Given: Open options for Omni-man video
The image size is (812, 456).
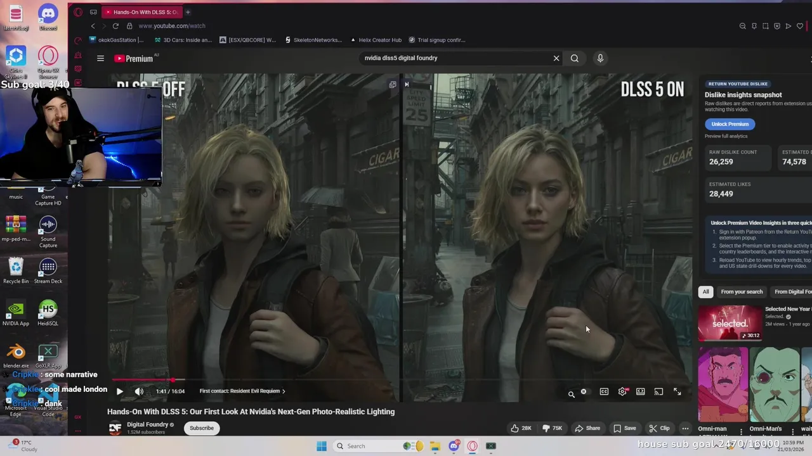Looking at the screenshot, I should (x=741, y=432).
